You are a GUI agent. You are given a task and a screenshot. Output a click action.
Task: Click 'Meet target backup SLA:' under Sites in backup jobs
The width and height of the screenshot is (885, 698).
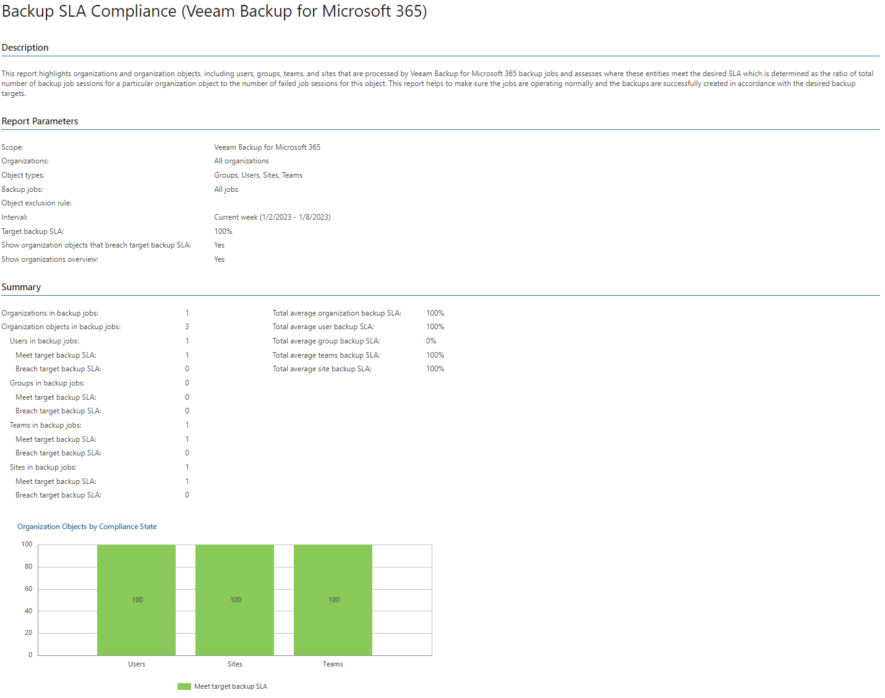click(56, 481)
